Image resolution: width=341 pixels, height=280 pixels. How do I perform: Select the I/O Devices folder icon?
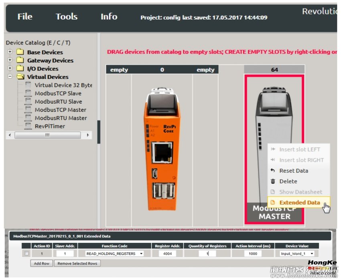point(20,68)
